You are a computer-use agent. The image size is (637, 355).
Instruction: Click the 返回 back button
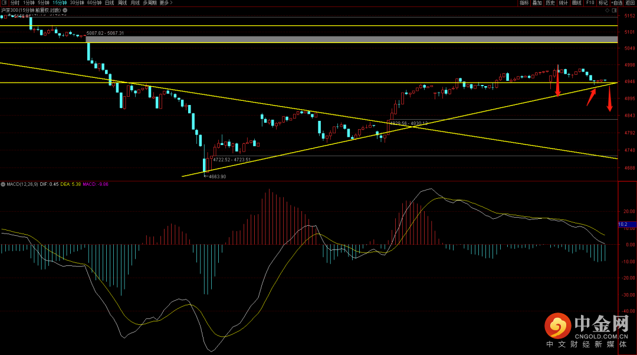(630, 3)
